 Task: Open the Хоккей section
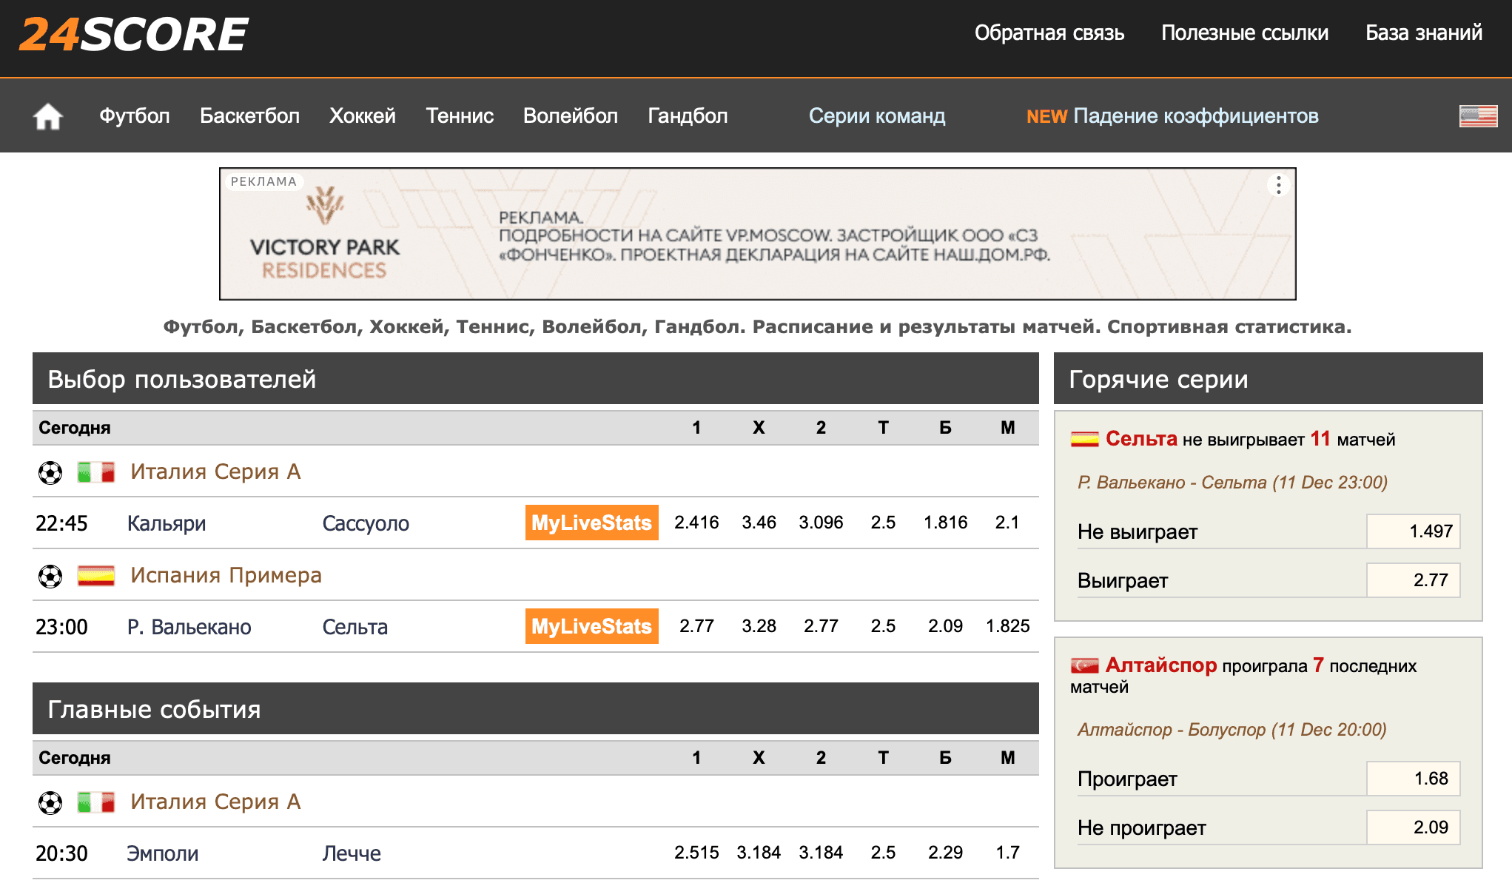(x=362, y=116)
